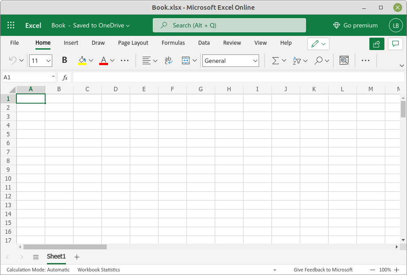Expand the font color dropdown arrow
407x275 pixels.
point(112,61)
